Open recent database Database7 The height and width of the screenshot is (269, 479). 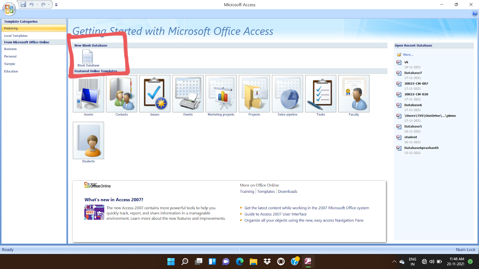(413, 73)
